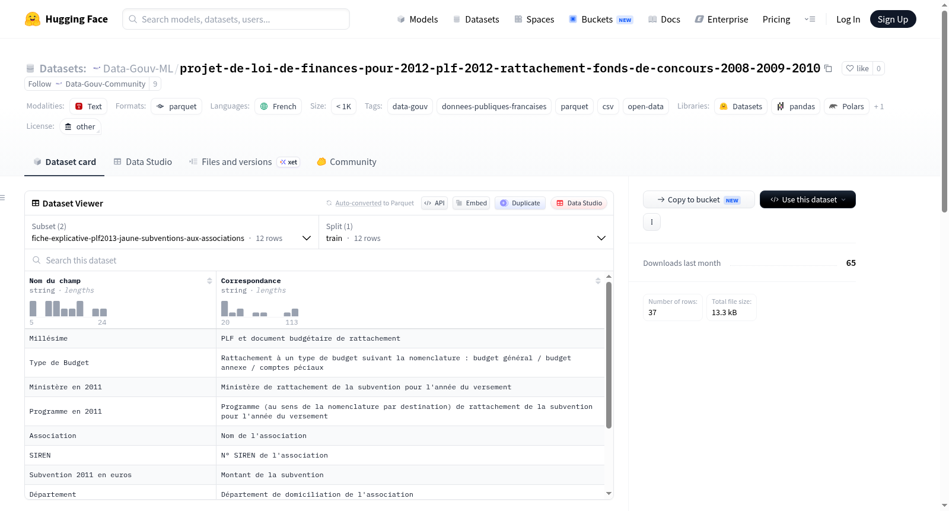
Task: Click the dataset table vertical scrollbar
Action: 609,355
